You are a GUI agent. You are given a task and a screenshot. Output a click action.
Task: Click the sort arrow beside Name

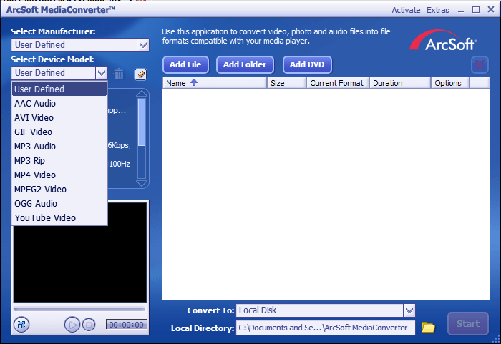(194, 82)
